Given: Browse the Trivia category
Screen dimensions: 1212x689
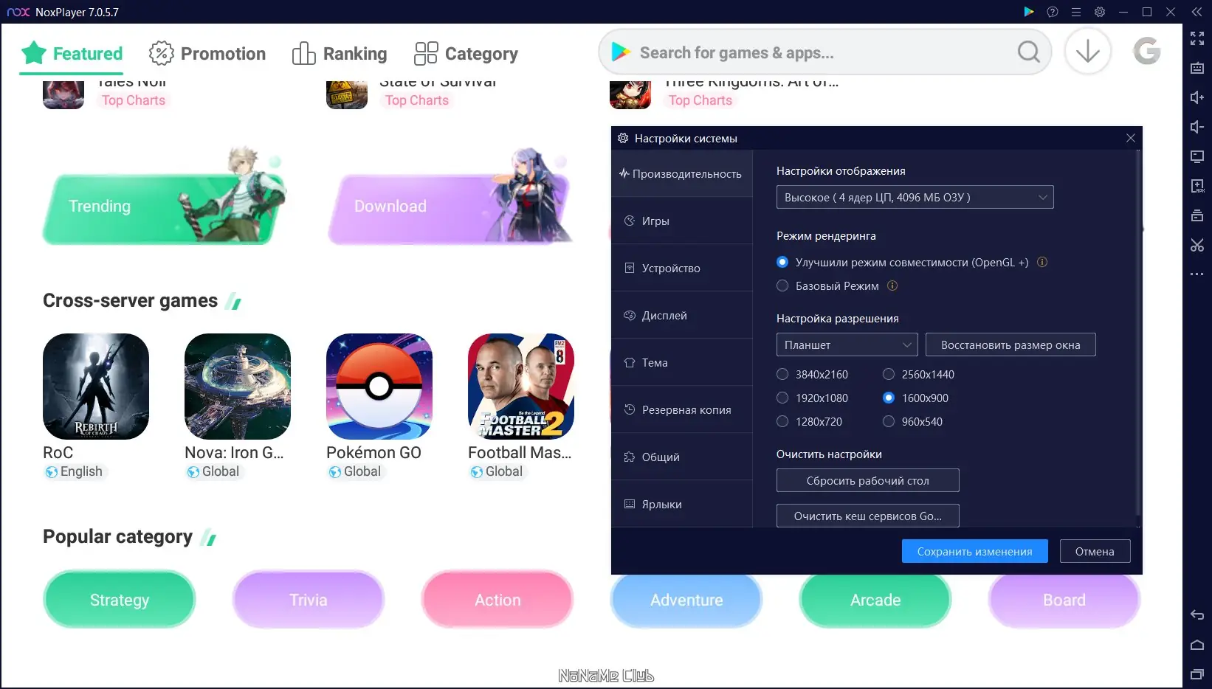Looking at the screenshot, I should tap(309, 600).
